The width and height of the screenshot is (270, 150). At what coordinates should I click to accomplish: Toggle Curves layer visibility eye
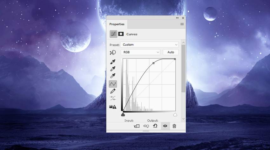click(165, 126)
